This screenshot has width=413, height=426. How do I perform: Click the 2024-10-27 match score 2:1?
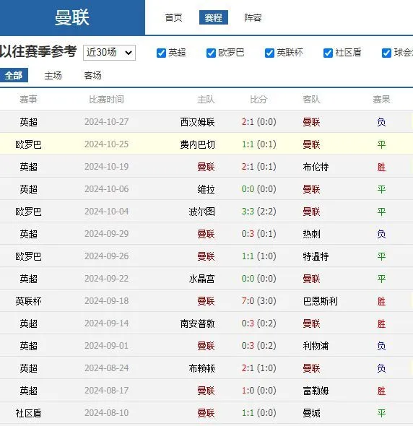[248, 122]
